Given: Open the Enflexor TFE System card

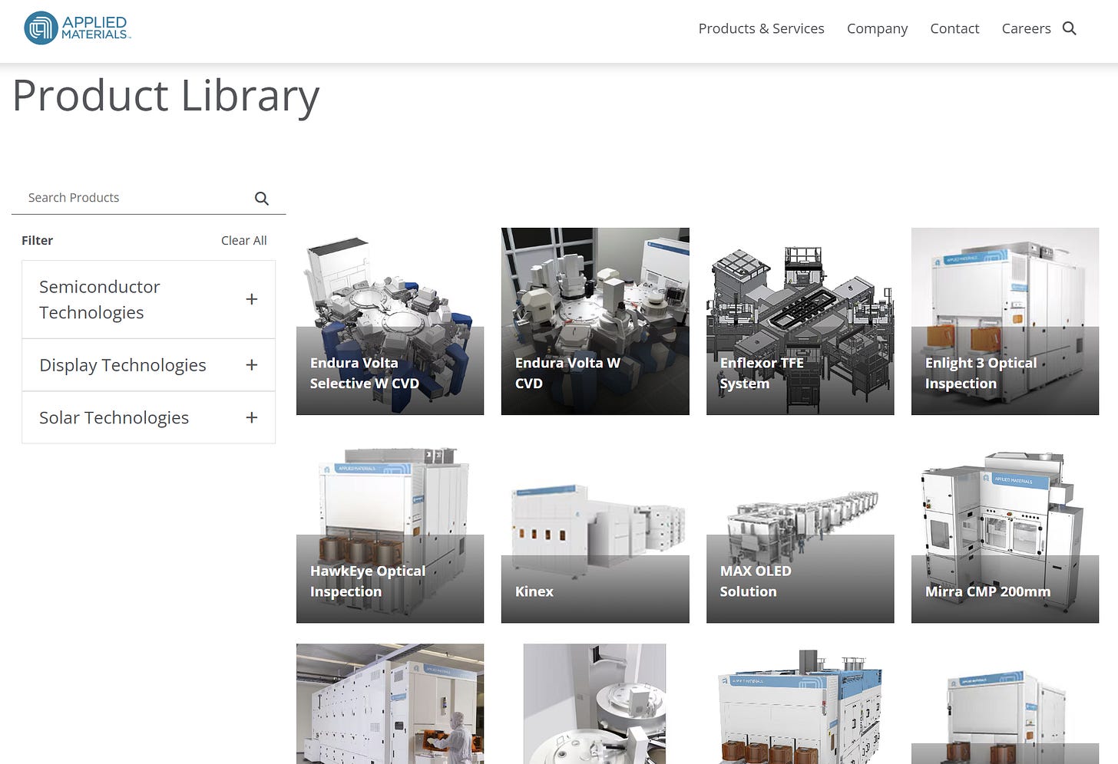Looking at the screenshot, I should point(800,321).
